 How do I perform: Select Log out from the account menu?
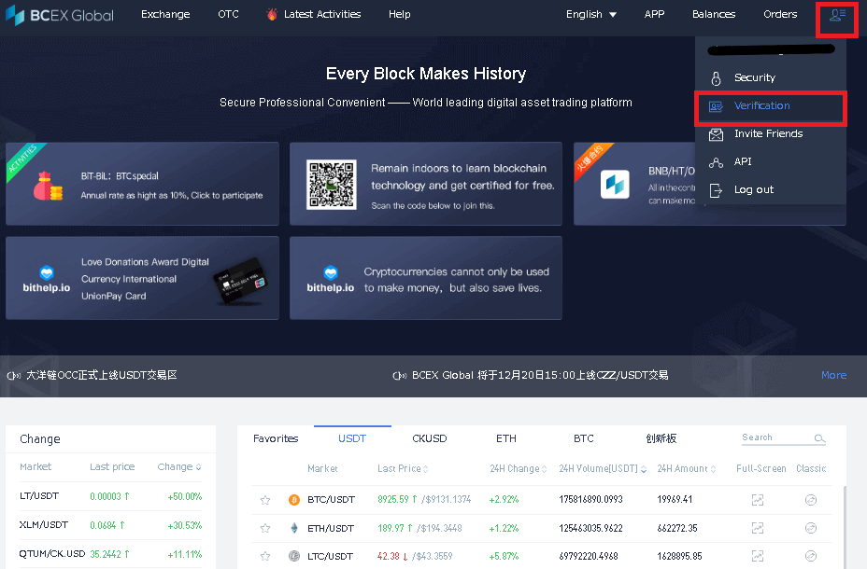pyautogui.click(x=771, y=190)
